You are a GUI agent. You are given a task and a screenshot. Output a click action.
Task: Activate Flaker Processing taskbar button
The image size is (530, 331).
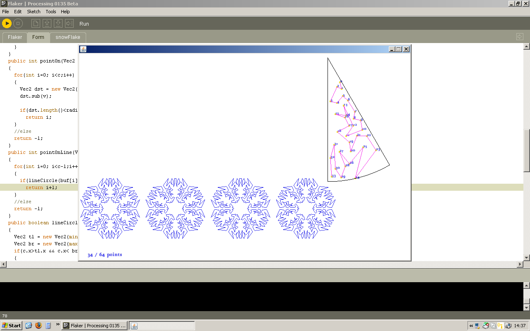click(95, 326)
